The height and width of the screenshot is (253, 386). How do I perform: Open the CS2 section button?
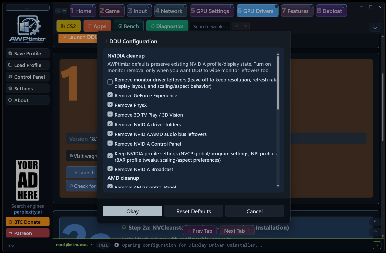click(69, 26)
